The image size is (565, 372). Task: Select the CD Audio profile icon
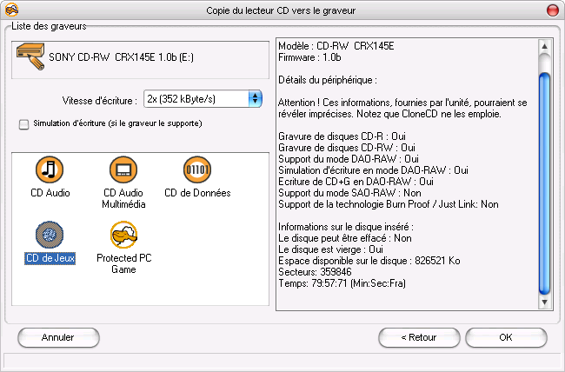(50, 169)
